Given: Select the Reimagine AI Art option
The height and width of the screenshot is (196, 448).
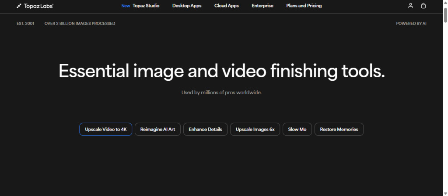Looking at the screenshot, I should [157, 129].
